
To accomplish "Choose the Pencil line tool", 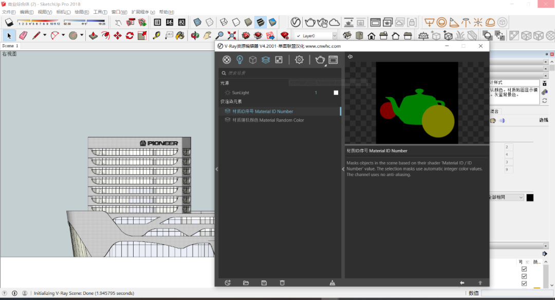I will (36, 36).
